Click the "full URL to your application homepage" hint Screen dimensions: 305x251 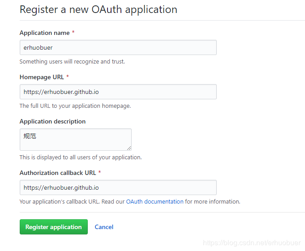pos(75,106)
